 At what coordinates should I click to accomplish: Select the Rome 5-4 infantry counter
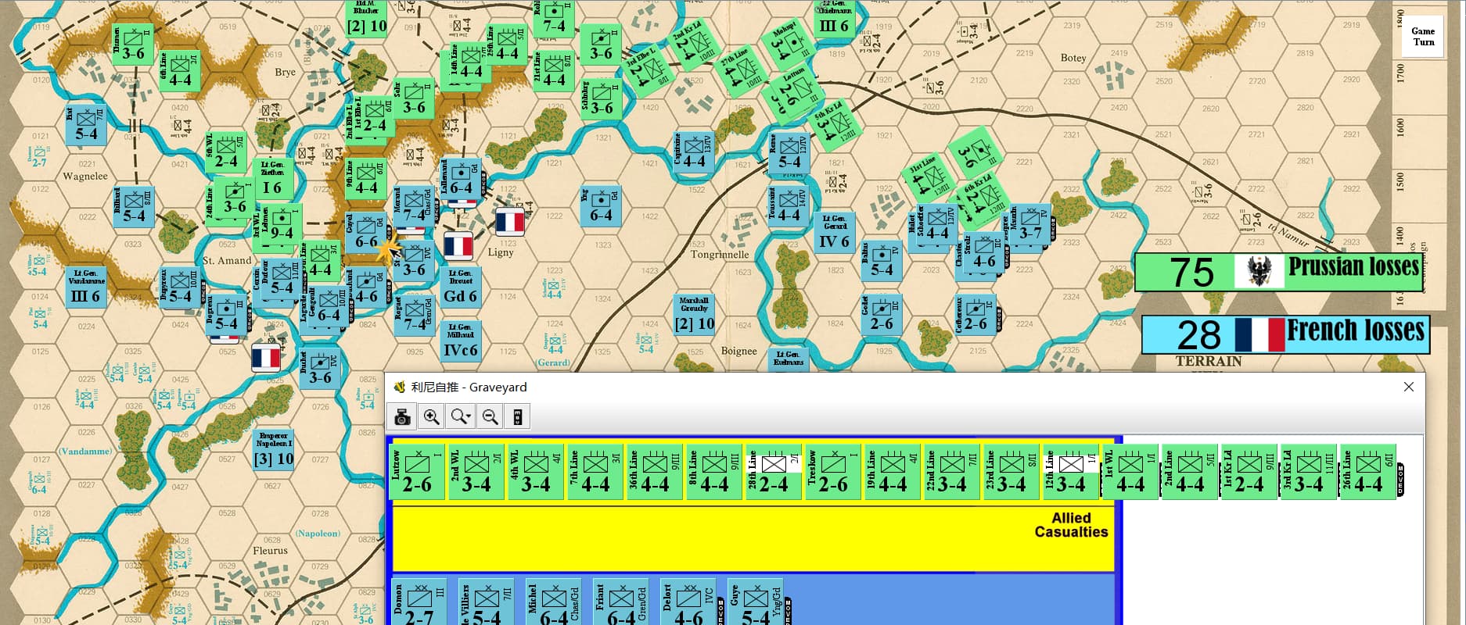[x=788, y=153]
